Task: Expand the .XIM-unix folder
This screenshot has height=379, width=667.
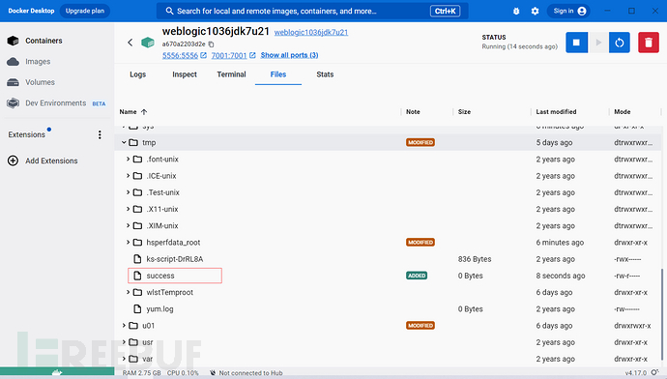Action: pyautogui.click(x=128, y=225)
